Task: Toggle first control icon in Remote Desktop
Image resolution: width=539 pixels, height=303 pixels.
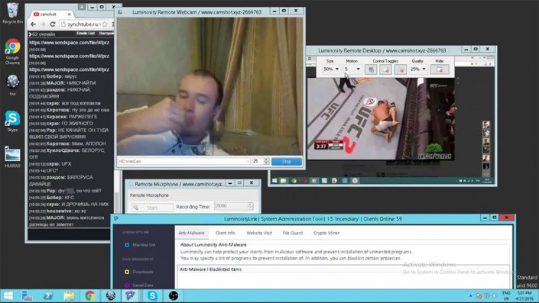Action: pyautogui.click(x=371, y=69)
